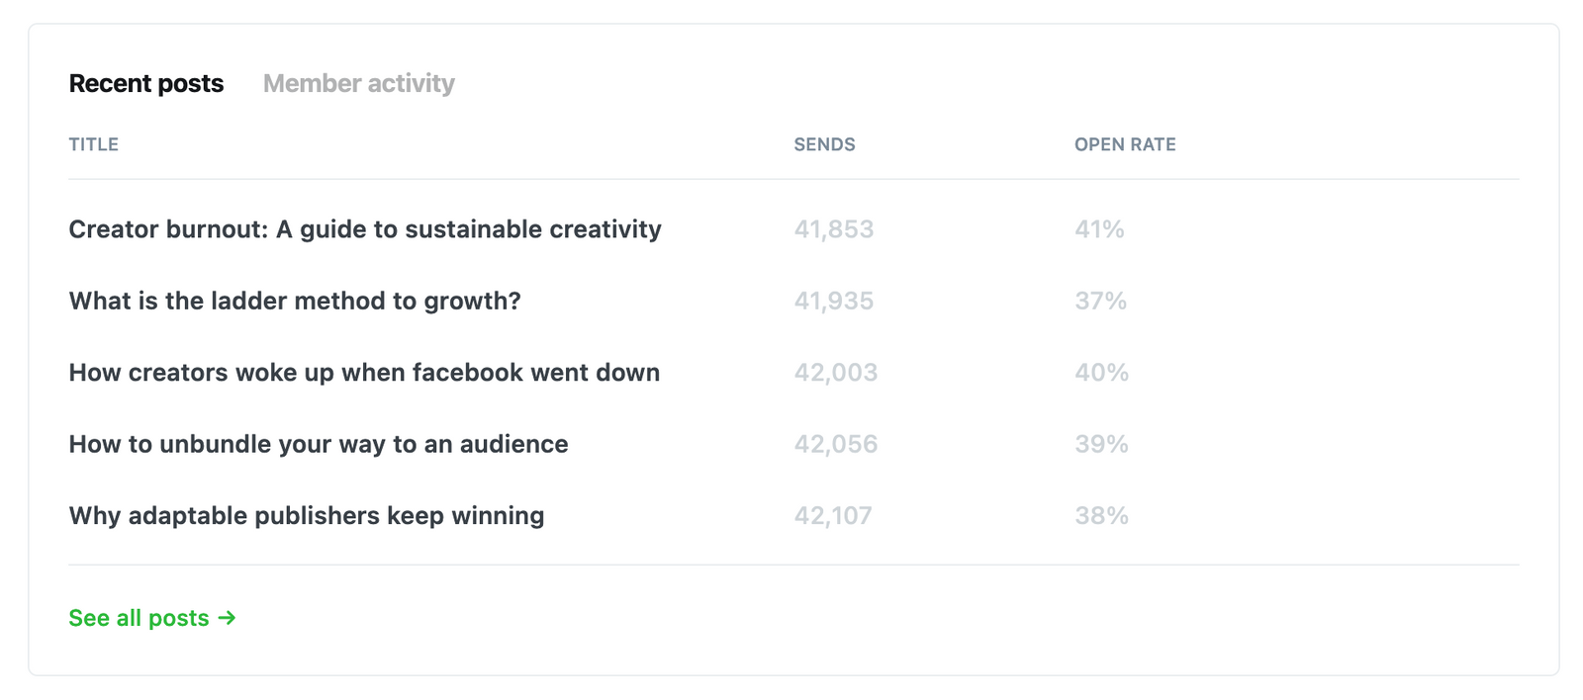Open the Member activity tab
Screen dimensions: 1583x700
[358, 84]
